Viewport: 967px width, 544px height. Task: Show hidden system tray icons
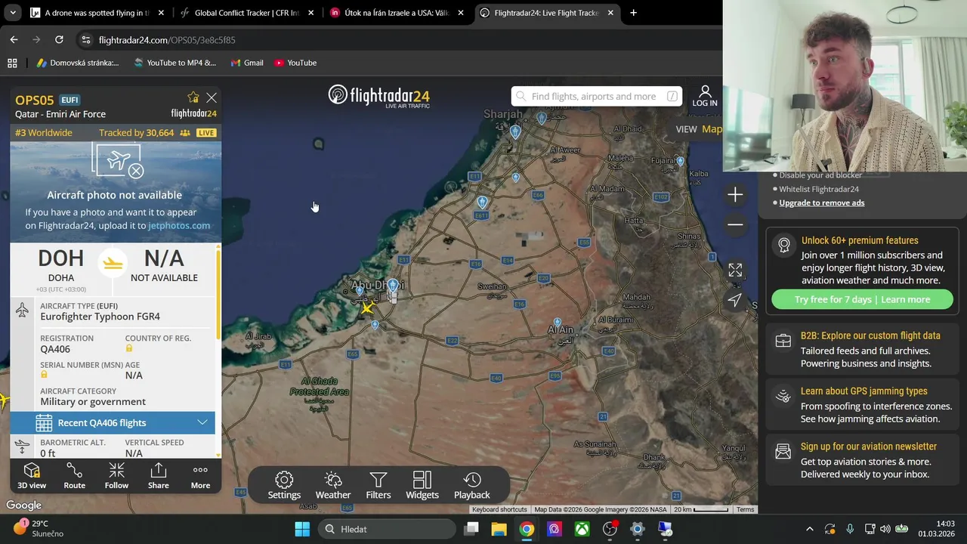pyautogui.click(x=809, y=529)
